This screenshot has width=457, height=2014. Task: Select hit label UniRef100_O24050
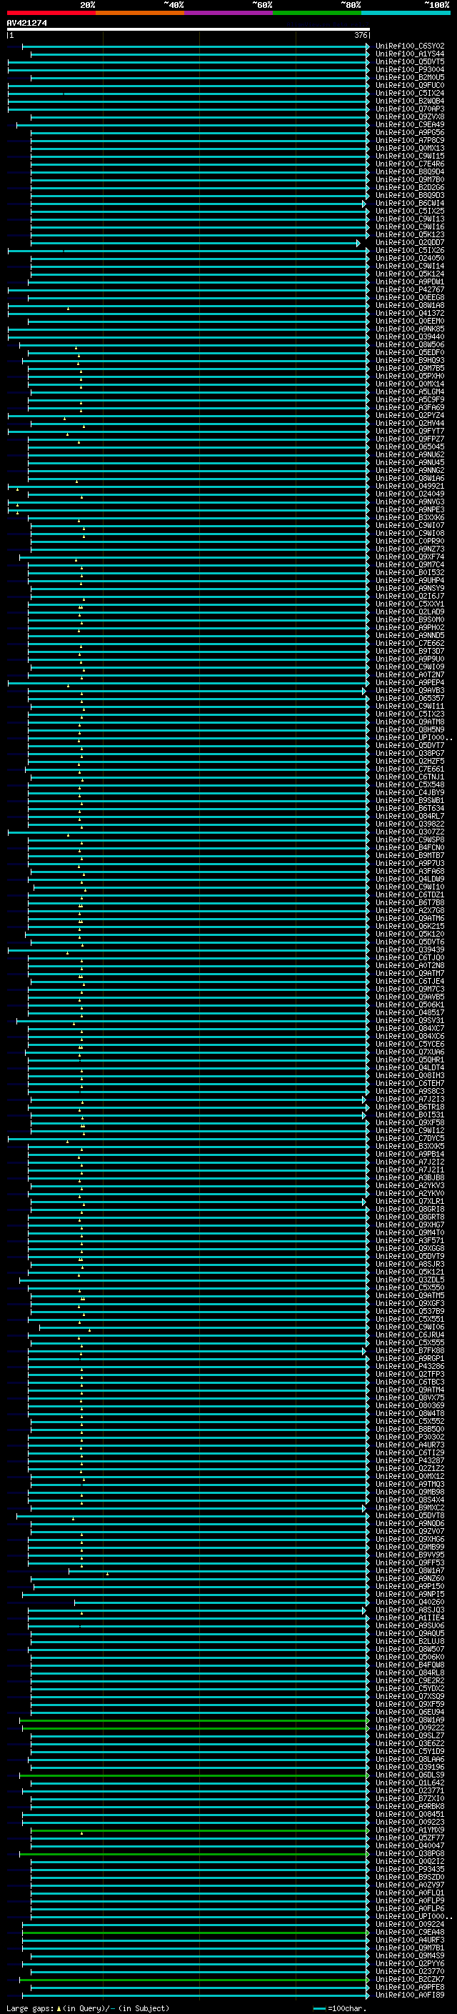tap(410, 258)
